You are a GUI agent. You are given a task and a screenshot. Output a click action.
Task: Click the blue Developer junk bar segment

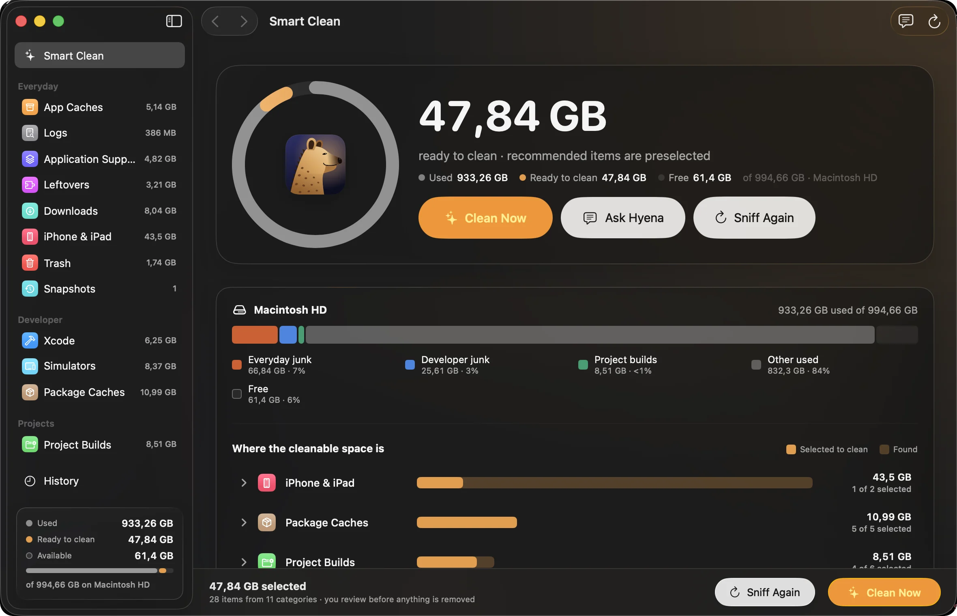(288, 335)
